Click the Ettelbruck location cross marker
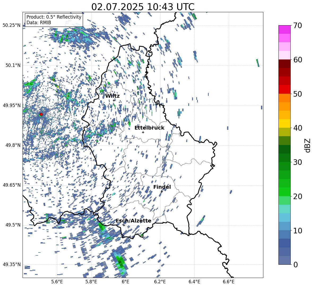314x287 pixels. [x=143, y=132]
